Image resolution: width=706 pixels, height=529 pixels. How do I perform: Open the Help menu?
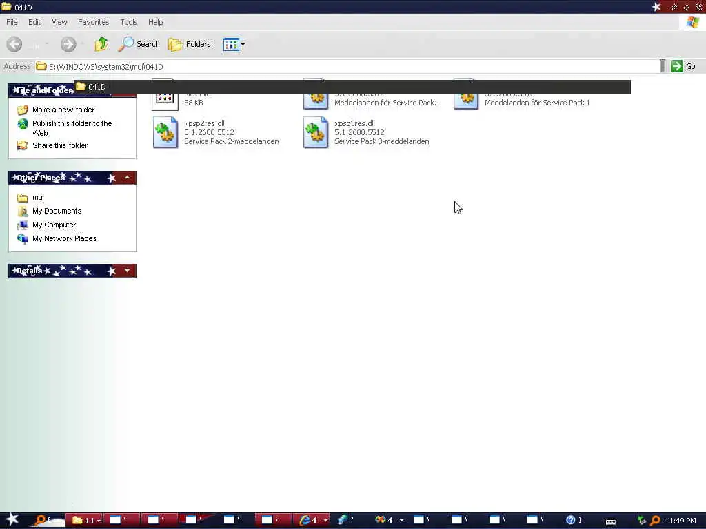tap(155, 22)
